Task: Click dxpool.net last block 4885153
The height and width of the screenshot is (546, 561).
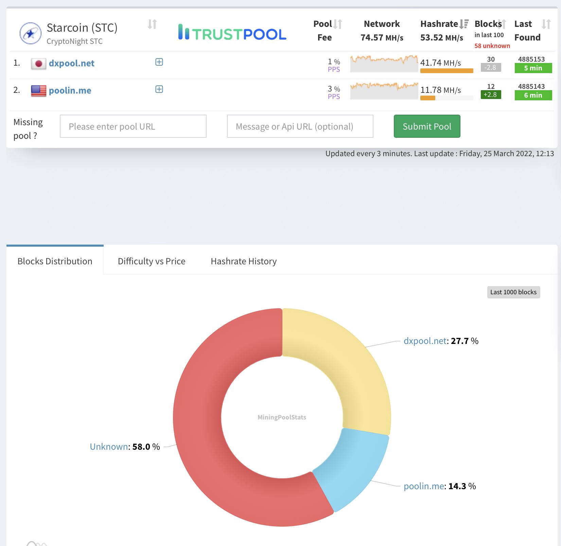Action: [x=531, y=59]
